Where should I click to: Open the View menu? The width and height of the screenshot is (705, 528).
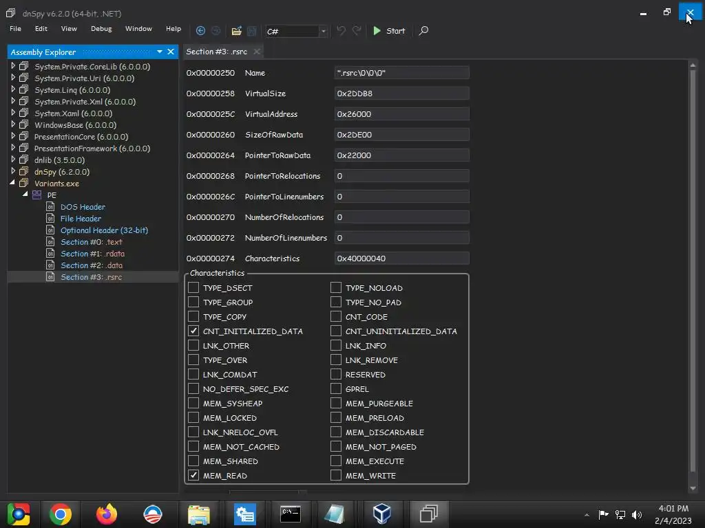tap(69, 28)
